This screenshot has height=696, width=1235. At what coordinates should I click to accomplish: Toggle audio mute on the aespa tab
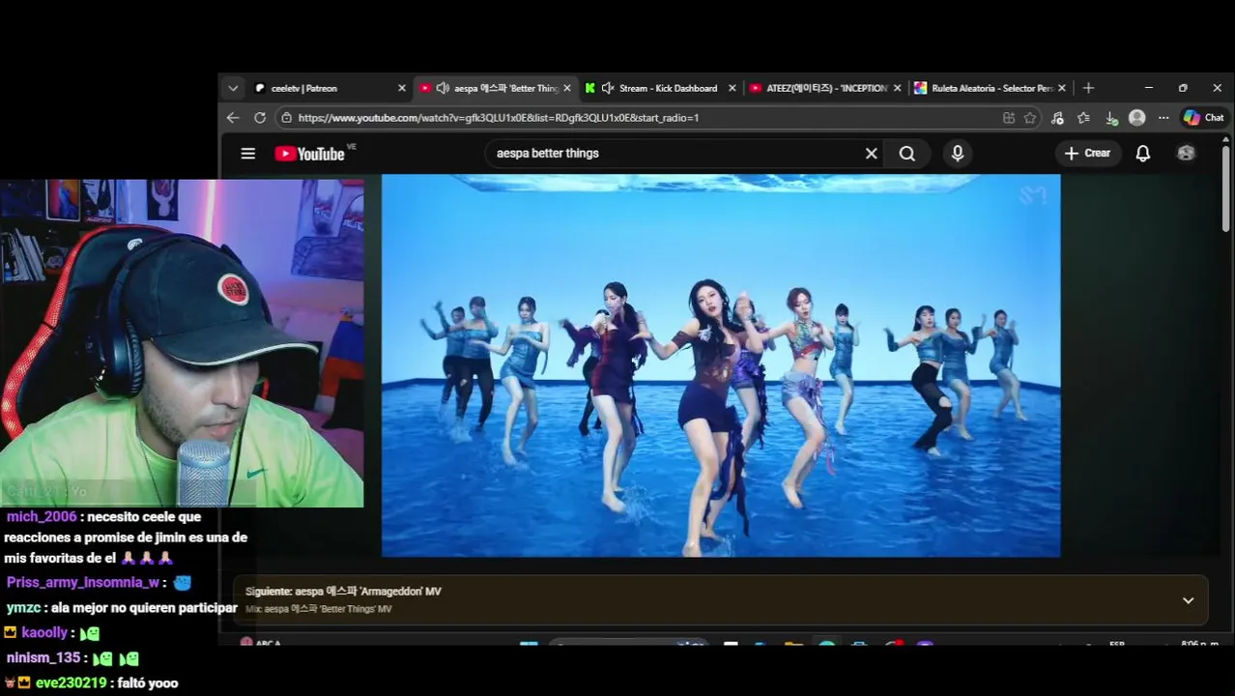pyautogui.click(x=443, y=88)
